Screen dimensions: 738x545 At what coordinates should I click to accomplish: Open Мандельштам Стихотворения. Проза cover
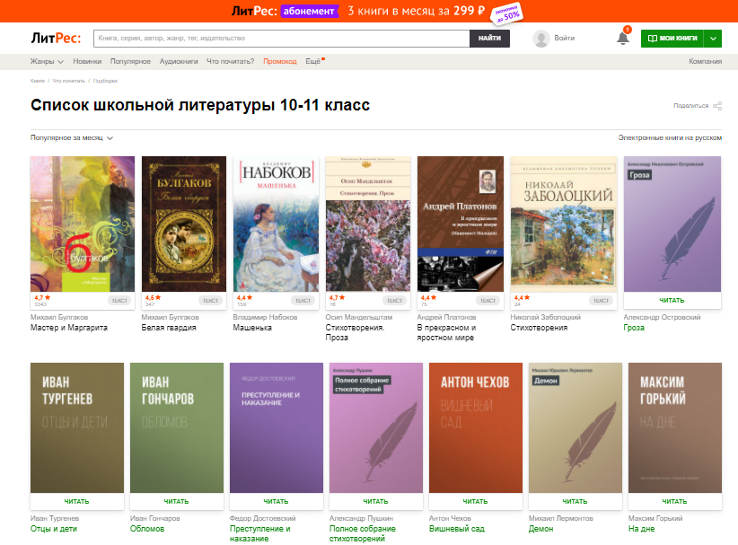(368, 224)
